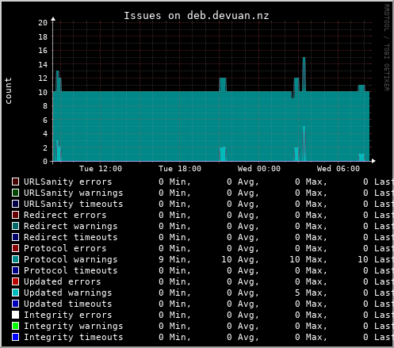Click the Protocol warnings teal swatch

[x=15, y=259]
